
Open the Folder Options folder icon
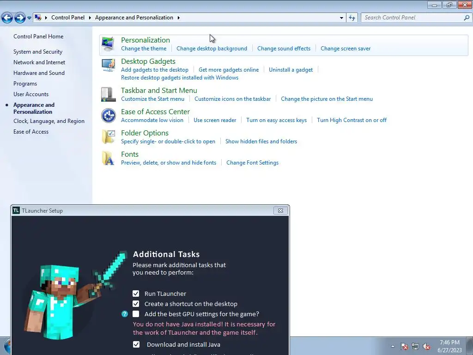coord(108,137)
